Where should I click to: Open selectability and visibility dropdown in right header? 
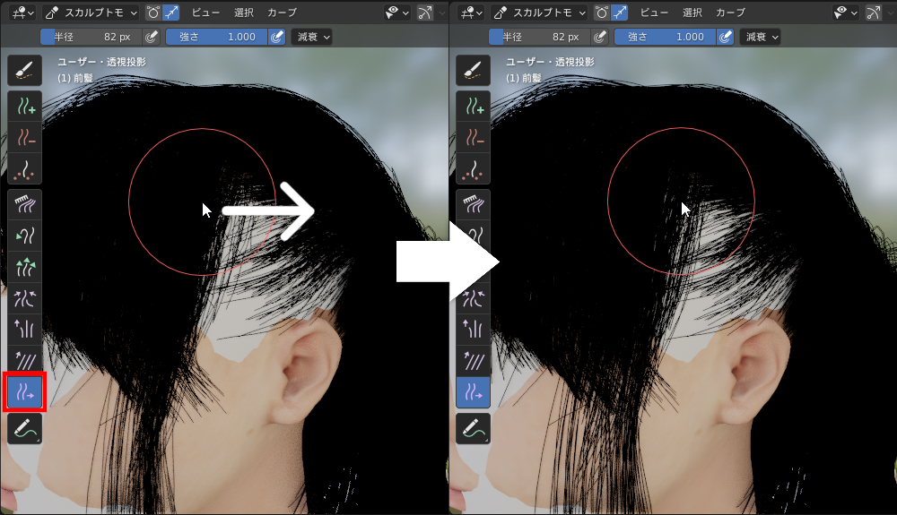[x=846, y=13]
